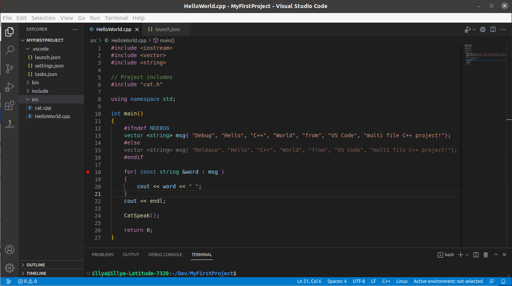Viewport: 512px width, 286px height.
Task: Click the C++ language mode button
Action: click(x=386, y=281)
